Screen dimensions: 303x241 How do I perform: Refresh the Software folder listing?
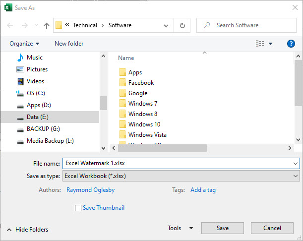(182, 25)
